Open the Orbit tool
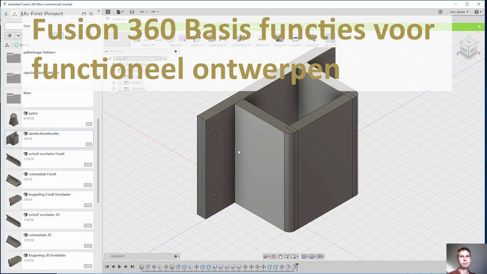487x274 pixels. pos(266,256)
